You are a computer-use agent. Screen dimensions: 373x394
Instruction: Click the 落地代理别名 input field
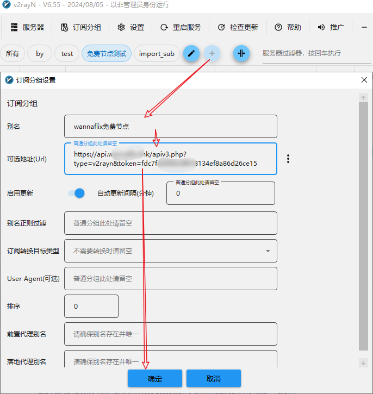171,359
